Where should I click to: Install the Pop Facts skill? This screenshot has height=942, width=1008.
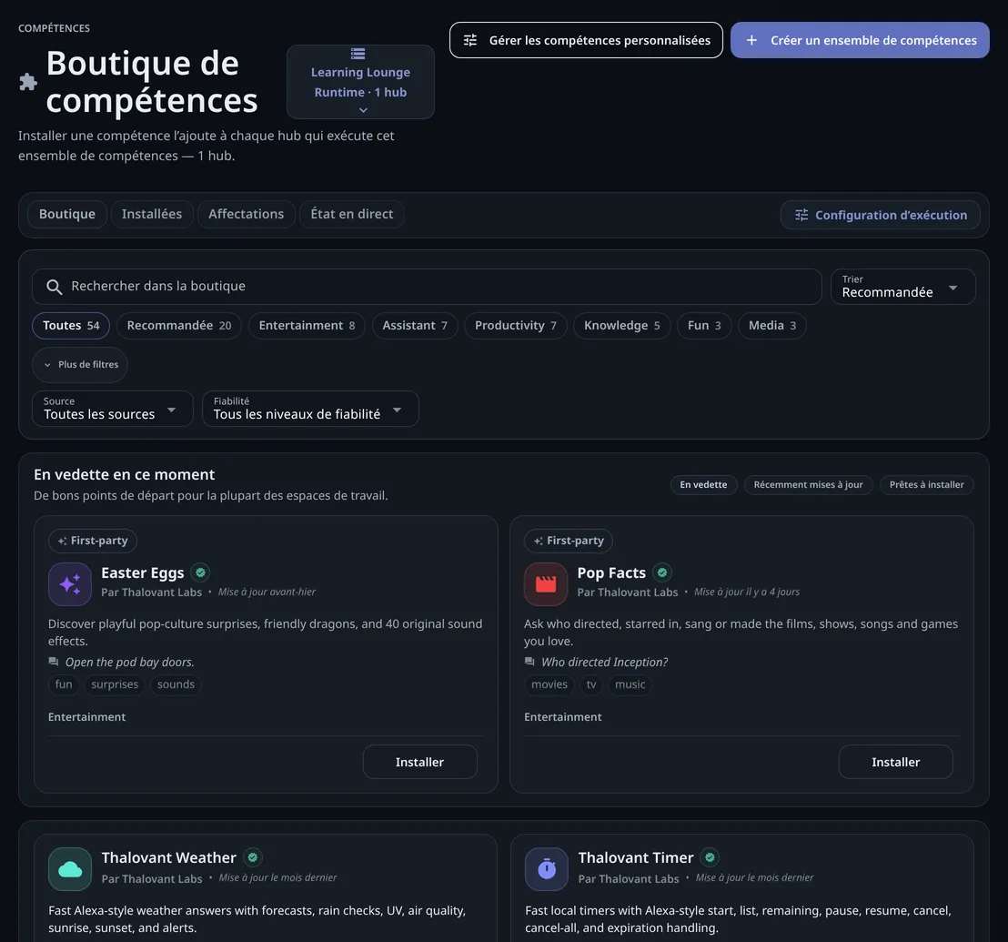[x=895, y=762]
